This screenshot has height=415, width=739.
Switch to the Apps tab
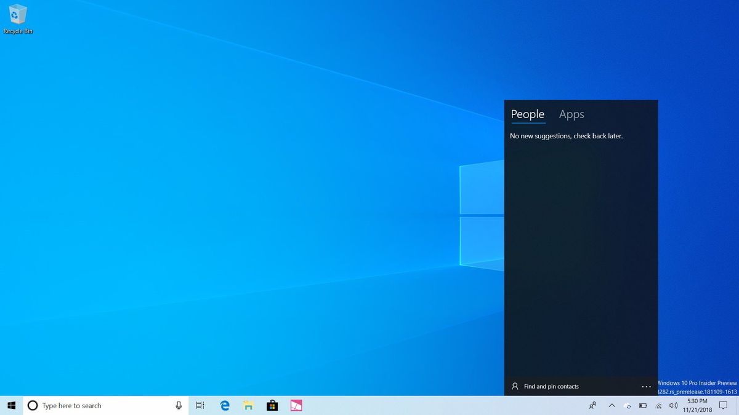pos(571,114)
